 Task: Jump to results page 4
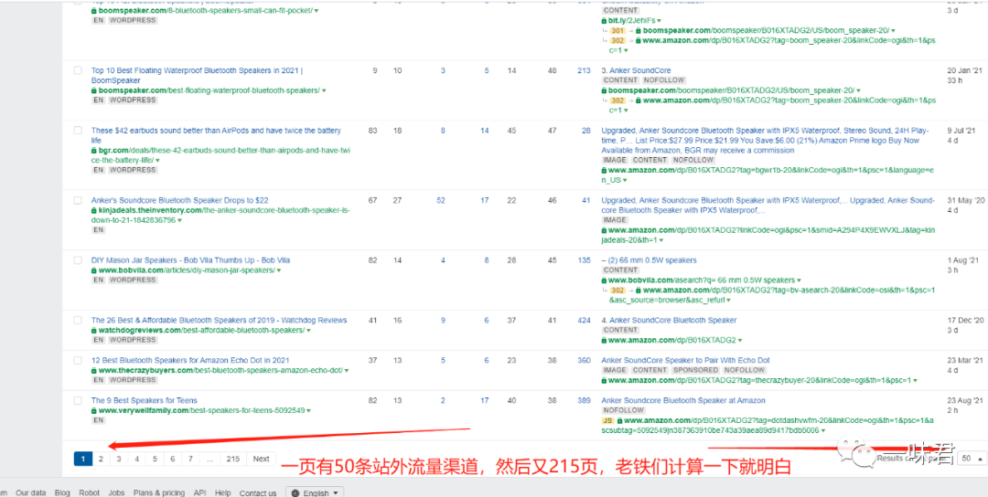[136, 459]
